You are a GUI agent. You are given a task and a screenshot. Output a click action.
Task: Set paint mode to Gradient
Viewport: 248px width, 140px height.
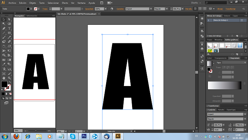[7, 94]
